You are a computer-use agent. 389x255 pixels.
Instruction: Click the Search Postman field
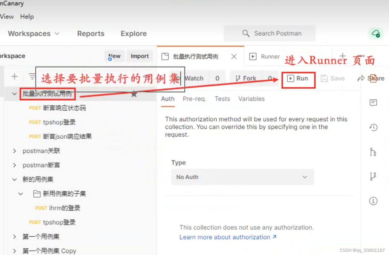click(270, 33)
